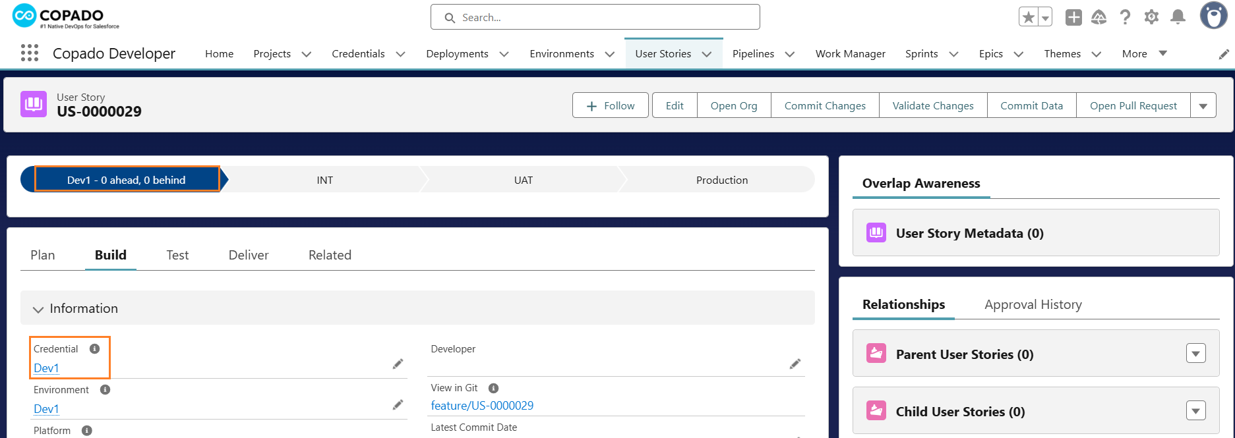
Task: Open the Setup gear icon
Action: (x=1151, y=17)
